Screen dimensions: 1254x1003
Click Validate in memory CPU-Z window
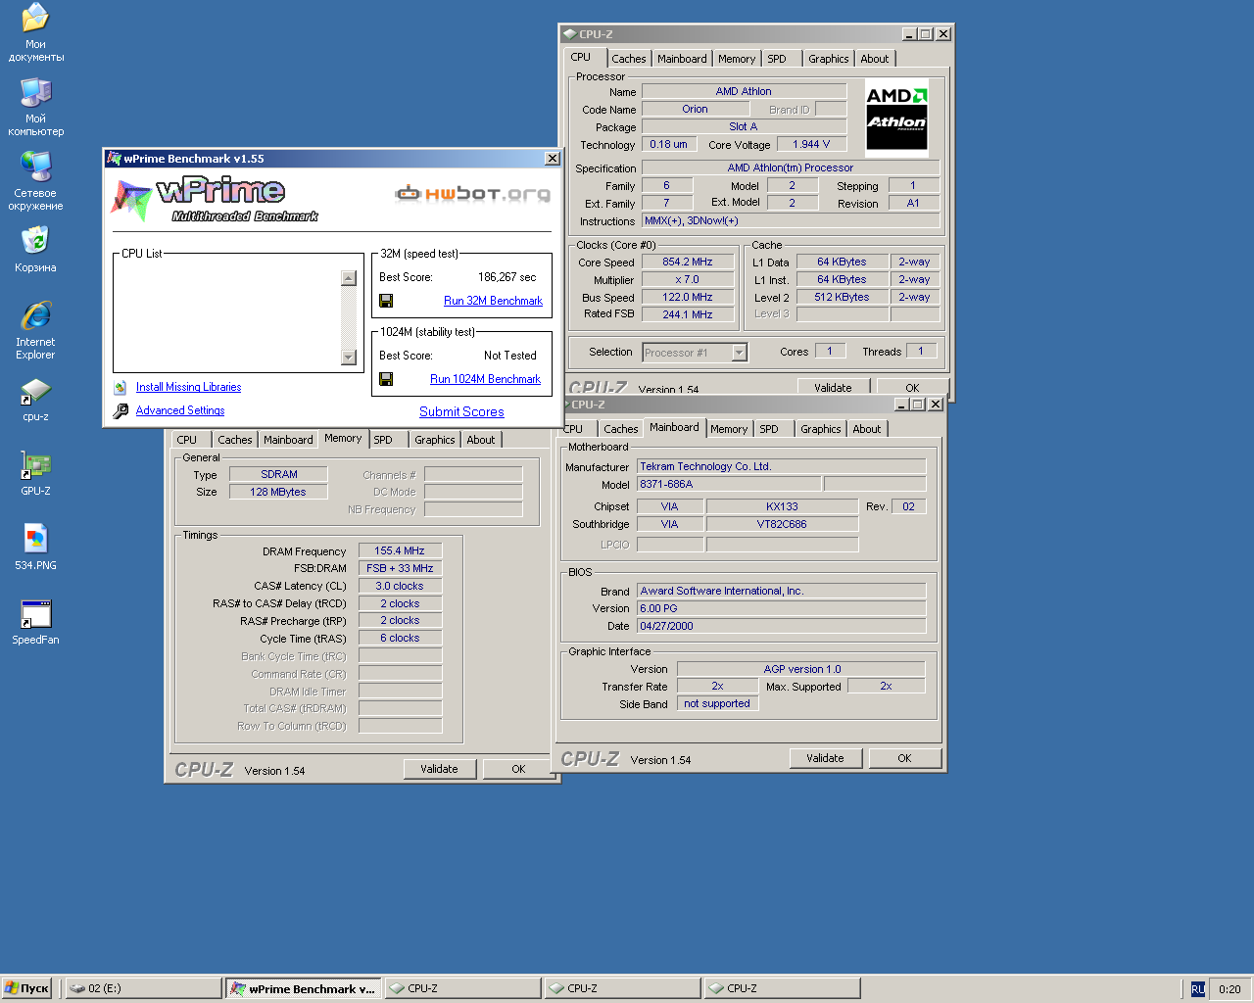439,769
